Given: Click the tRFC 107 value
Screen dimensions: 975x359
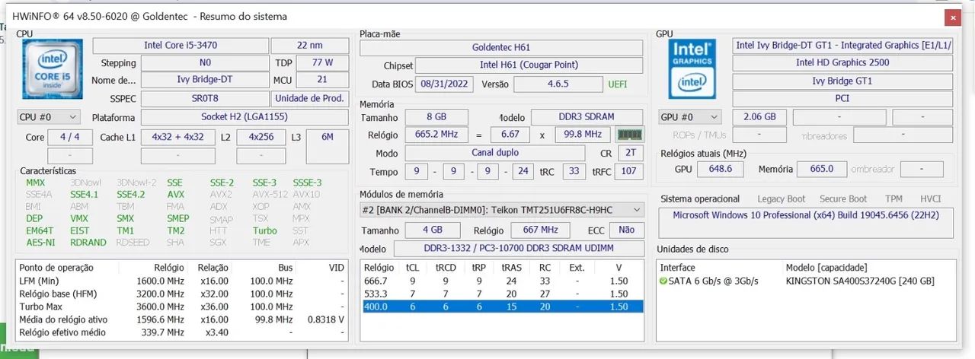Looking at the screenshot, I should [x=628, y=171].
